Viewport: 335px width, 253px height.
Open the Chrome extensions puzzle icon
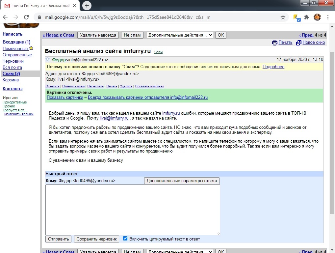pos(307,17)
